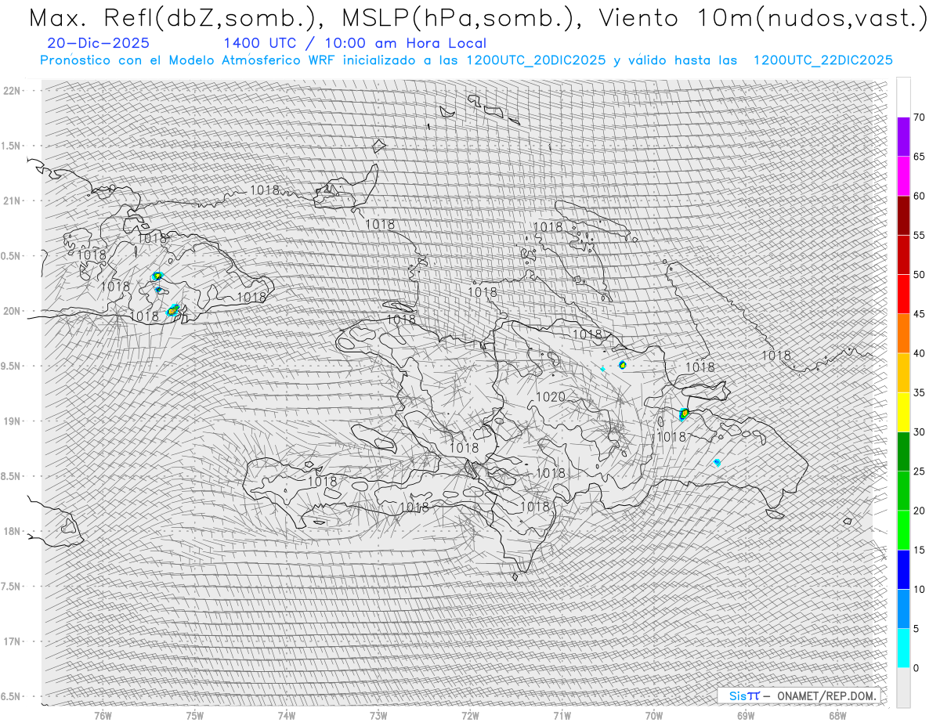The height and width of the screenshot is (726, 940).
Task: Click the '74W' longitude axis label
Action: click(287, 716)
